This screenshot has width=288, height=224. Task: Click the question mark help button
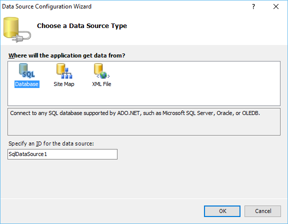253,6
